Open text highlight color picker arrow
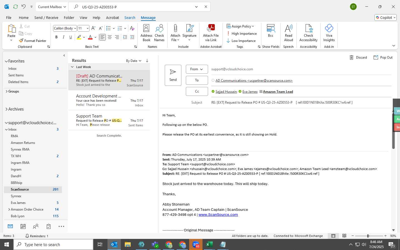This screenshot has width=400, height=250. pos(84,37)
